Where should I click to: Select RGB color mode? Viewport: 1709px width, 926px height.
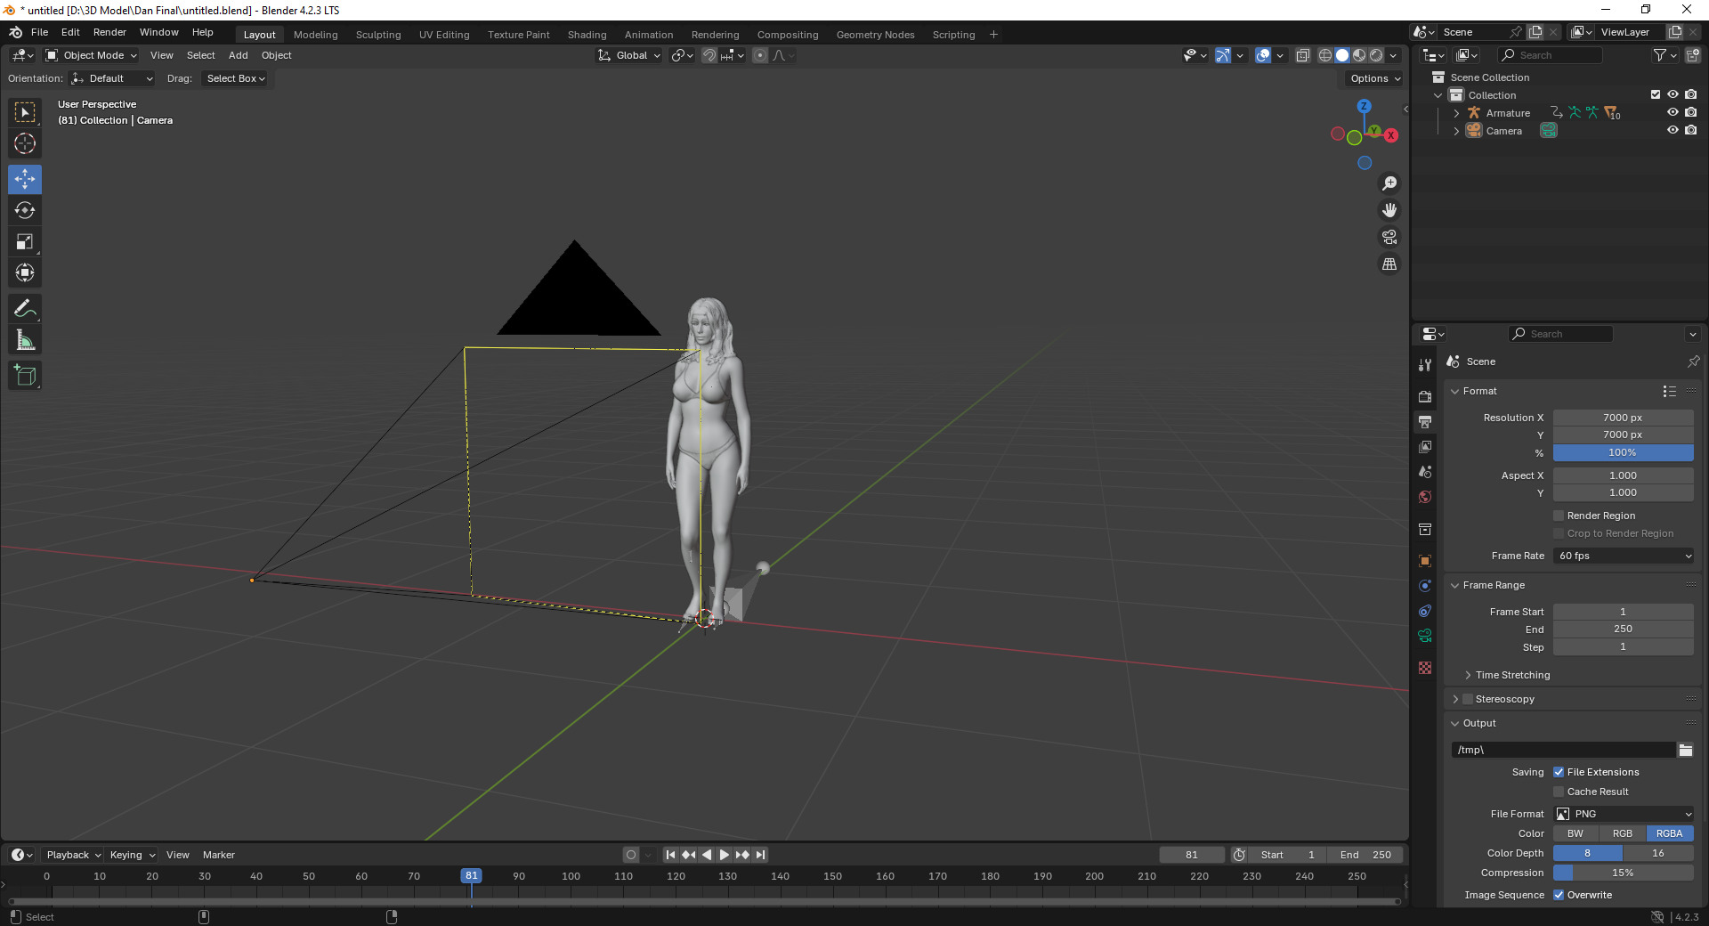click(x=1623, y=833)
